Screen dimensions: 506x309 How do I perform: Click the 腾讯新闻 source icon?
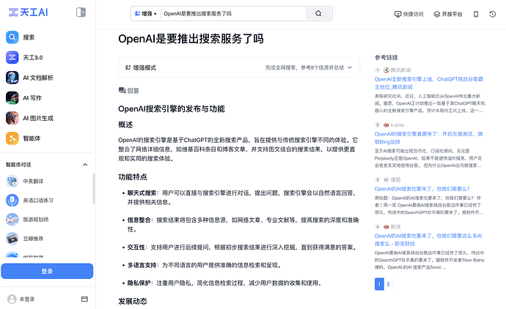coord(386,70)
